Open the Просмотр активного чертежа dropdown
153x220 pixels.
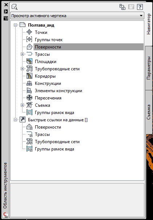pyautogui.click(x=77, y=16)
